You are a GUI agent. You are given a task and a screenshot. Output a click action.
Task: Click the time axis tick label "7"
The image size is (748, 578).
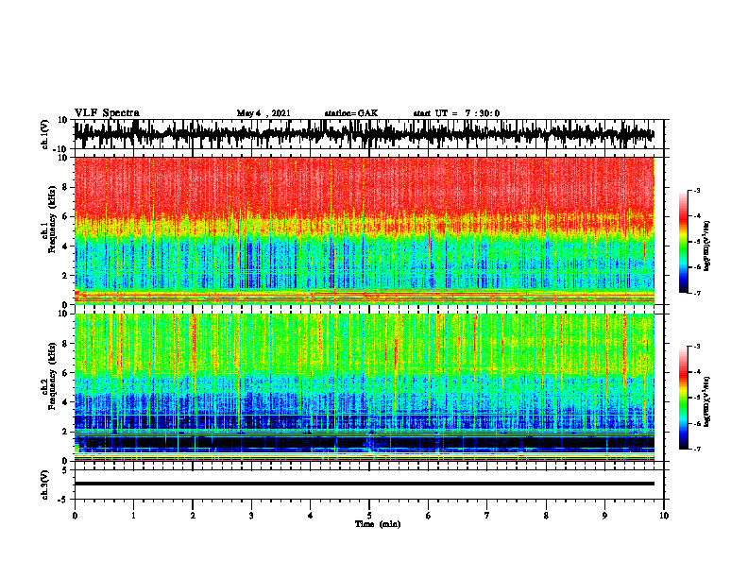click(x=487, y=516)
